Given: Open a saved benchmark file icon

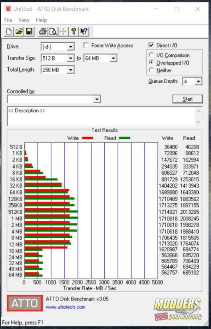Looking at the screenshot, I should [x=19, y=32].
